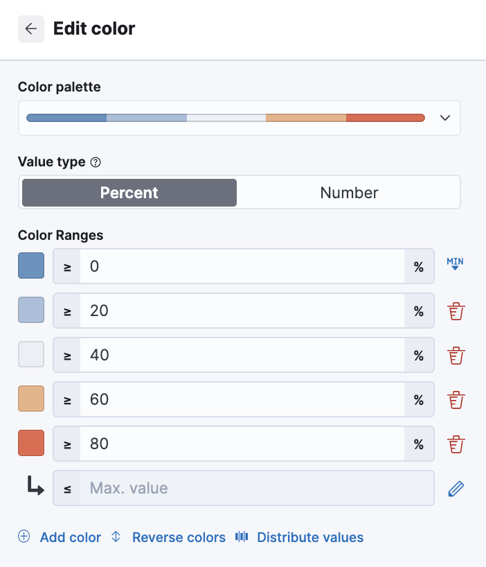
Task: Click the Max. value input field
Action: click(256, 488)
